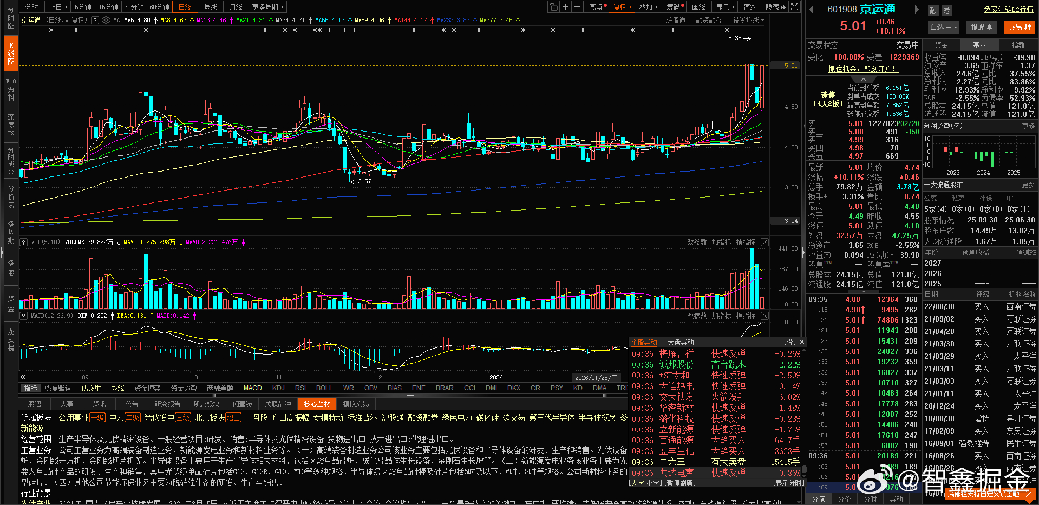
Task: Click the fullscreen expand icon on the toolbar
Action: click(794, 6)
